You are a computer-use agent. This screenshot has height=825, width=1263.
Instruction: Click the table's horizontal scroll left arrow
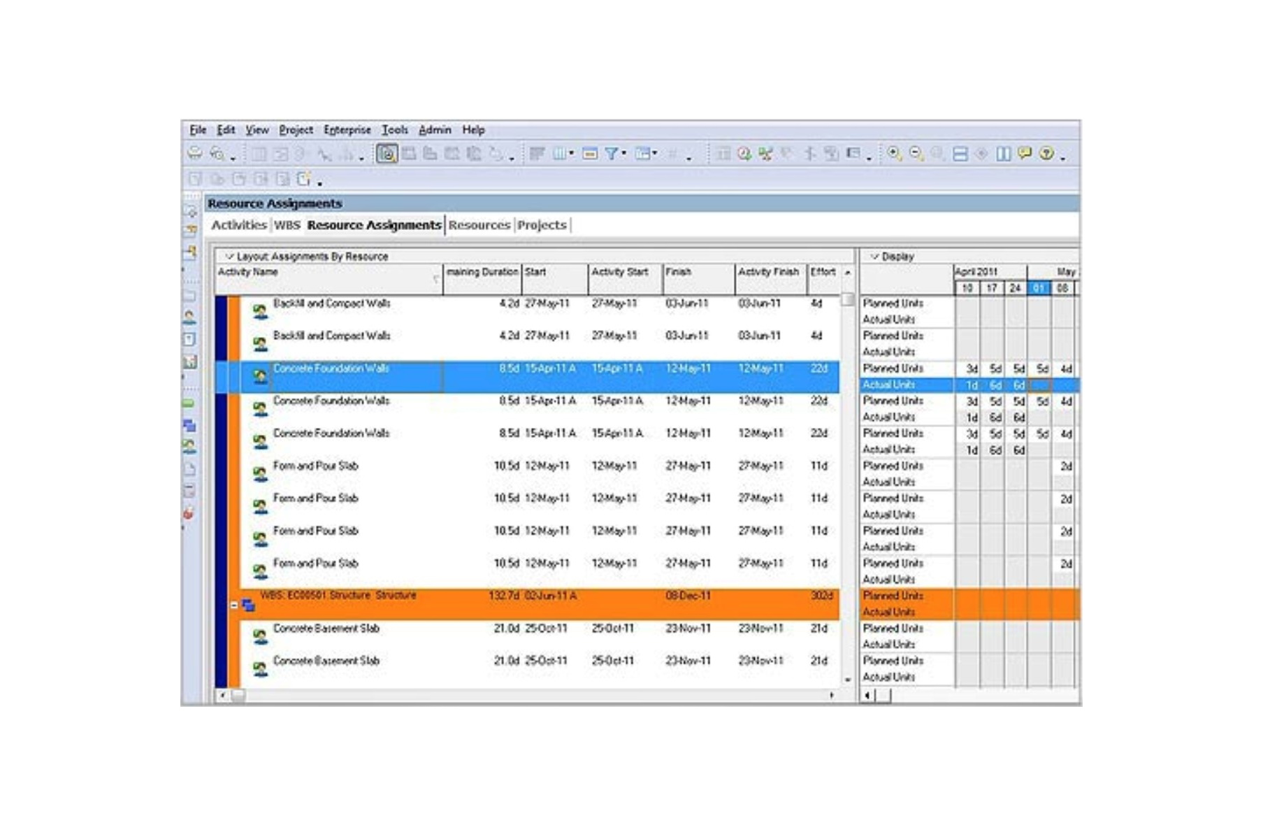click(222, 696)
